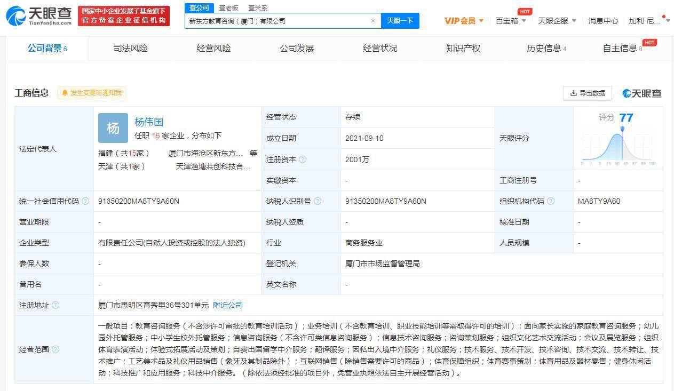Image resolution: width=674 pixels, height=391 pixels.
Task: Click the status value 存续
Action: [353, 117]
